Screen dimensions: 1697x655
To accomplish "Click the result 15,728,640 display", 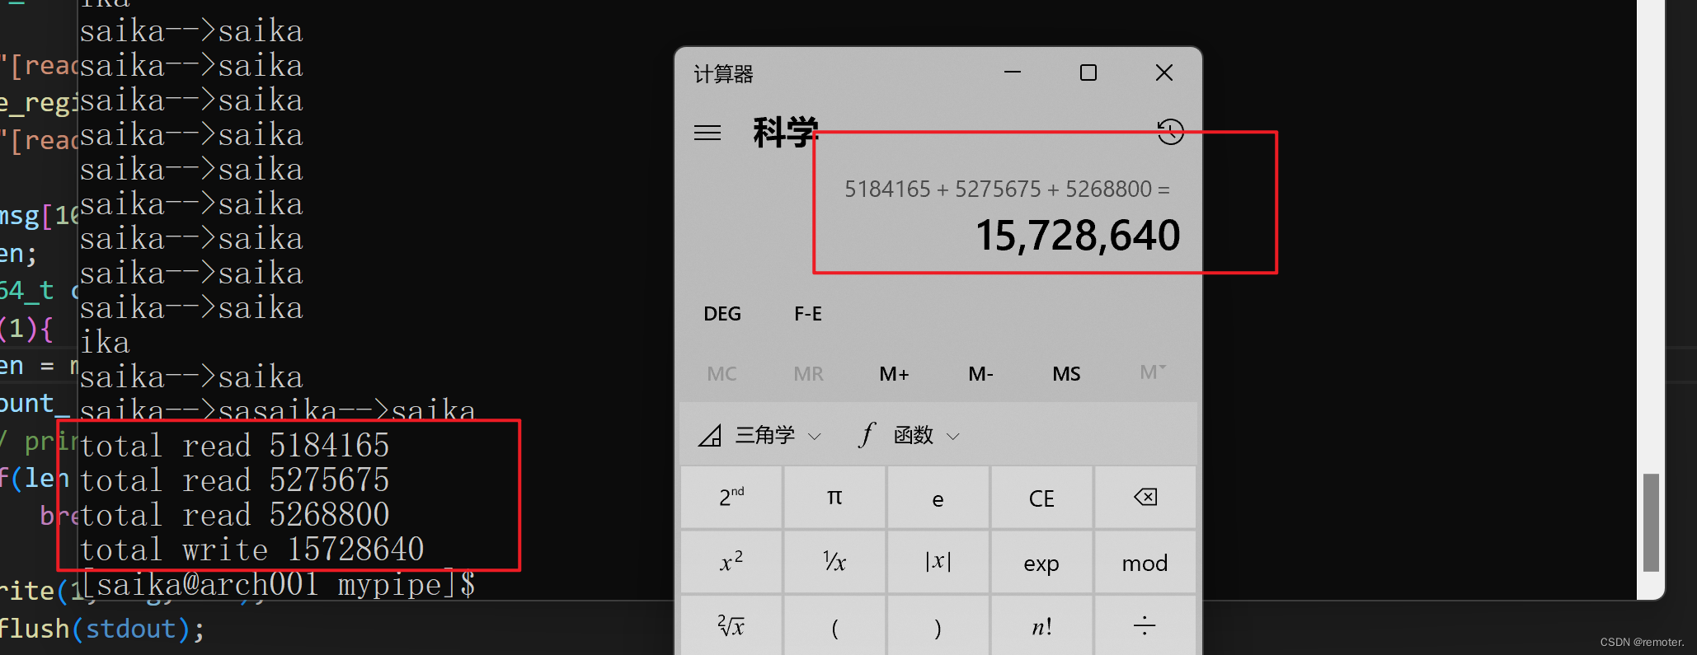I will pos(1078,236).
